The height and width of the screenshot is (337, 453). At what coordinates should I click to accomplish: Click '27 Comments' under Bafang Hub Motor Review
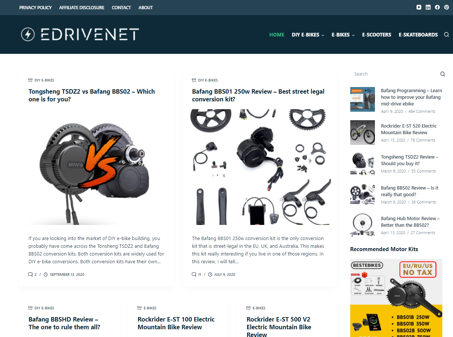tap(423, 233)
